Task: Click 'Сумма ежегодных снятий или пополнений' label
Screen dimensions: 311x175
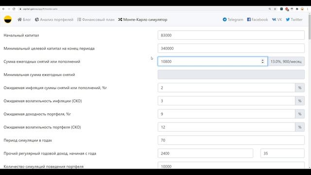Action: [42, 62]
